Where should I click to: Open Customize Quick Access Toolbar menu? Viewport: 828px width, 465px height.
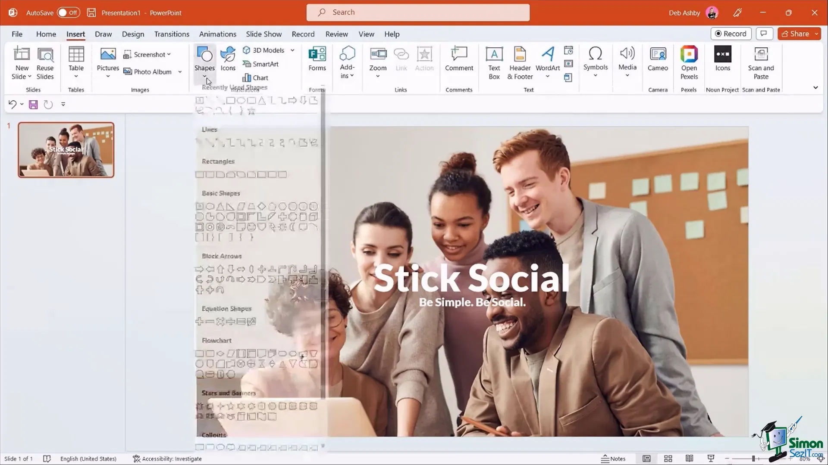[x=63, y=104]
